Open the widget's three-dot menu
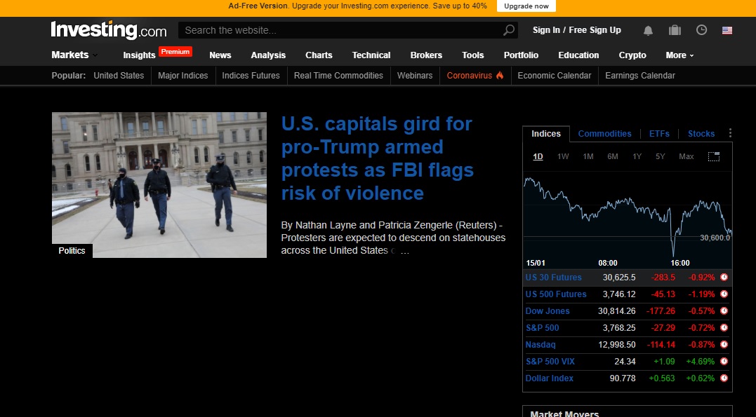 click(729, 133)
